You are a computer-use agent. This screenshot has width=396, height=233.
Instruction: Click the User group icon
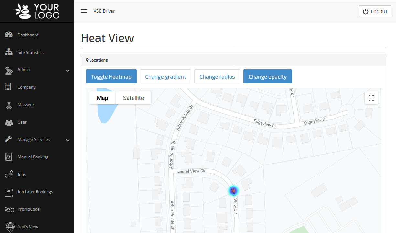tap(9, 122)
